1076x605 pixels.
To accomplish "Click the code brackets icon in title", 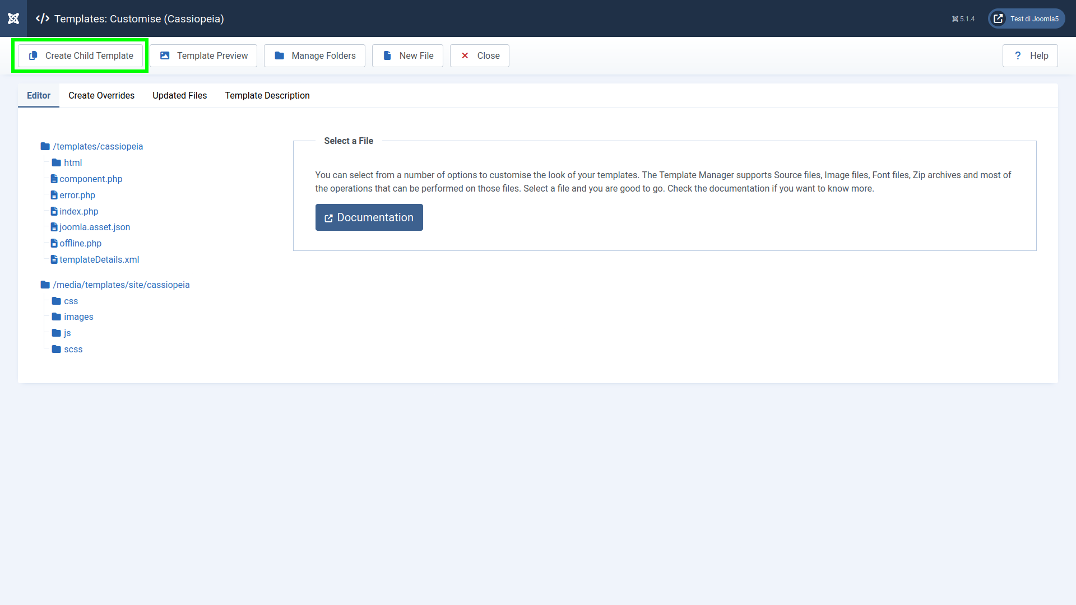I will coord(43,18).
